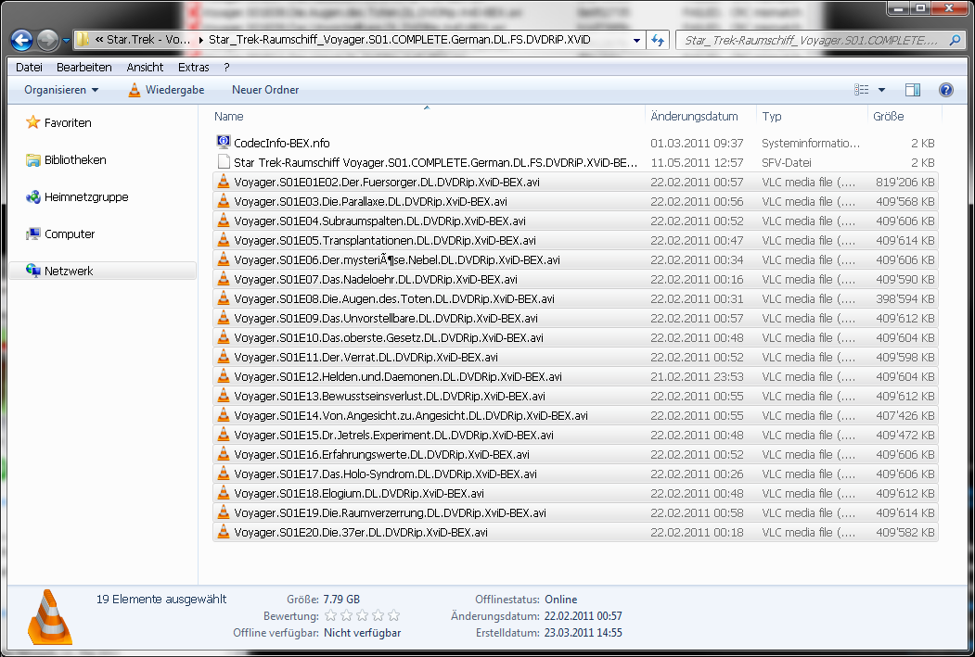Click the « breadcrumb overflow chevron
Viewport: 975px width, 657px height.
tap(99, 40)
